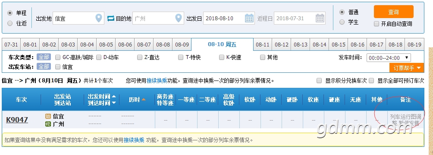Check the Z-直达 train type filter
The width and height of the screenshot is (433, 155).
[139, 57]
